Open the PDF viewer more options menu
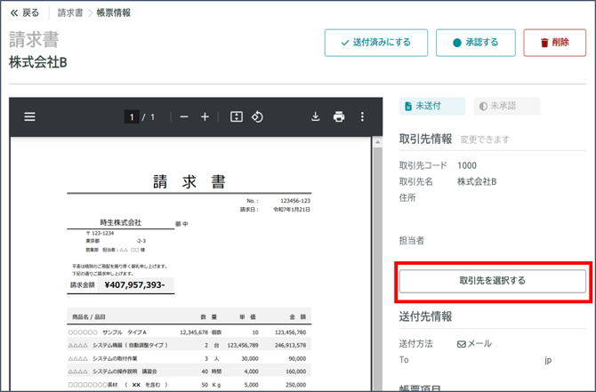Image resolution: width=596 pixels, height=392 pixels. pos(362,116)
